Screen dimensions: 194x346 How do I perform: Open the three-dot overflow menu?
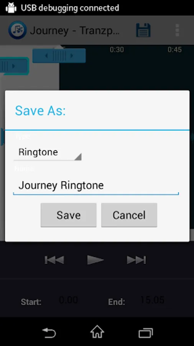[177, 30]
